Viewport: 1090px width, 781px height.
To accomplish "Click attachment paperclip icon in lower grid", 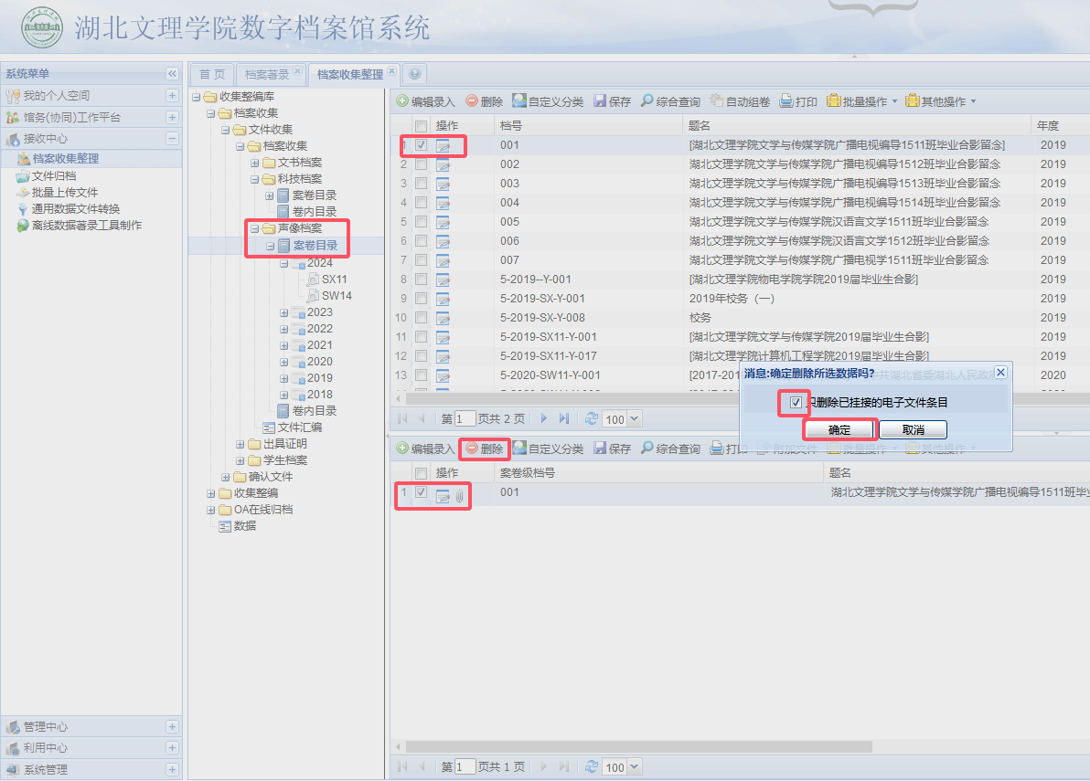I will click(459, 496).
